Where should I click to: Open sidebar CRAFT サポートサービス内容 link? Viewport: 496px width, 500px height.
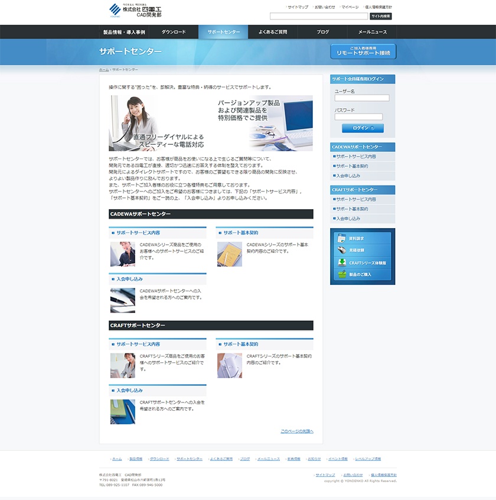(356, 199)
